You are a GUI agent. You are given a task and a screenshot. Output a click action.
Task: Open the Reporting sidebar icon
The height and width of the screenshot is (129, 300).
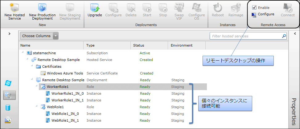pyautogui.click(x=8, y=120)
